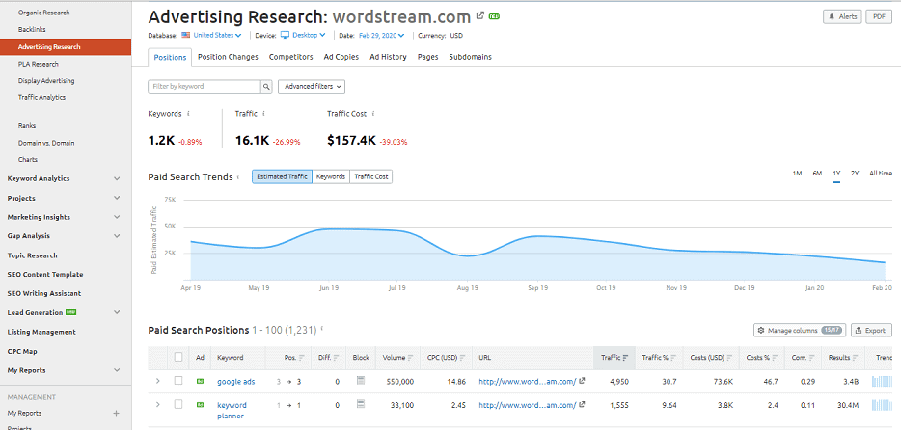Check the google ads row checkbox
This screenshot has width=901, height=430.
178,381
